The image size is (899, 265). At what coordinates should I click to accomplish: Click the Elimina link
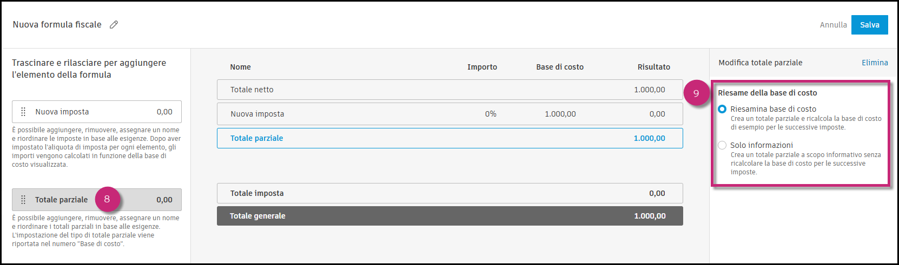click(x=875, y=63)
